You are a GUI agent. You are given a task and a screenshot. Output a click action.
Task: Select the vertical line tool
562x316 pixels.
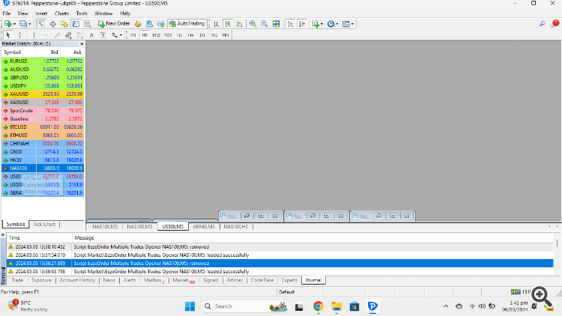point(34,35)
